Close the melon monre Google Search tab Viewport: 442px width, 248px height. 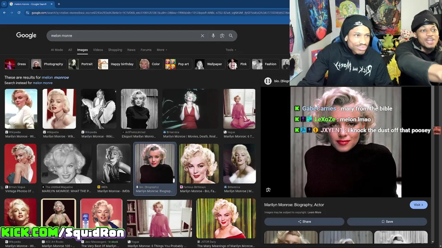click(52, 4)
